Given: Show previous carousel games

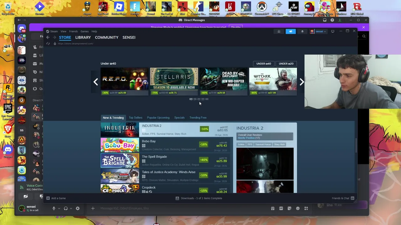Looking at the screenshot, I should click(96, 82).
